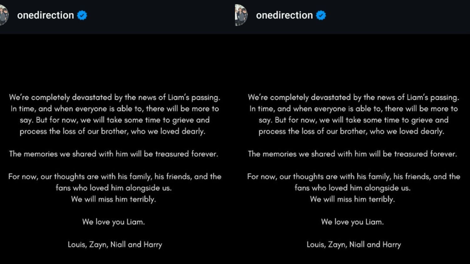The width and height of the screenshot is (470, 264).
Task: Open onedirection username link in left header
Action: tap(45, 15)
